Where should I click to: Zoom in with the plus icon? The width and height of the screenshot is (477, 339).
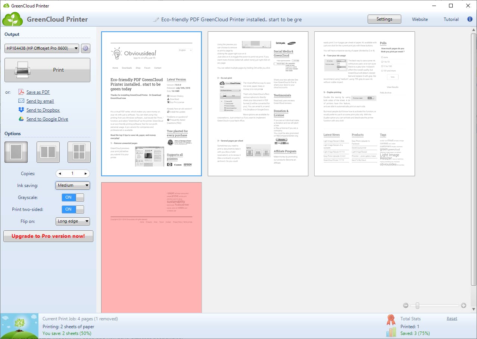tap(464, 305)
